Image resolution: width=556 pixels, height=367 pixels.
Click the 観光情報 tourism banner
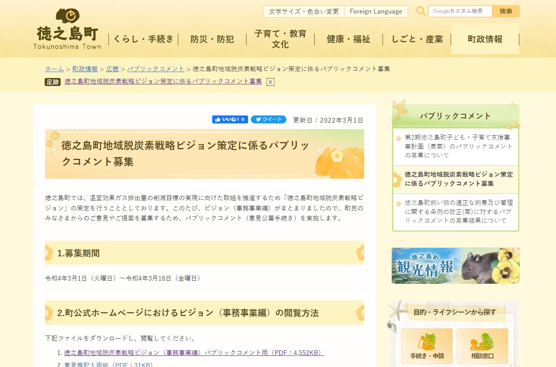tap(455, 265)
